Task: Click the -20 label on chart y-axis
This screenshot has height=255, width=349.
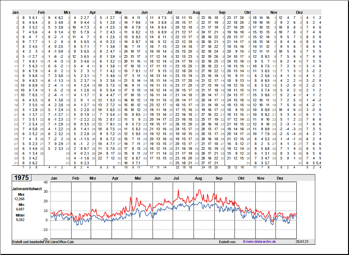Action: 45,239
